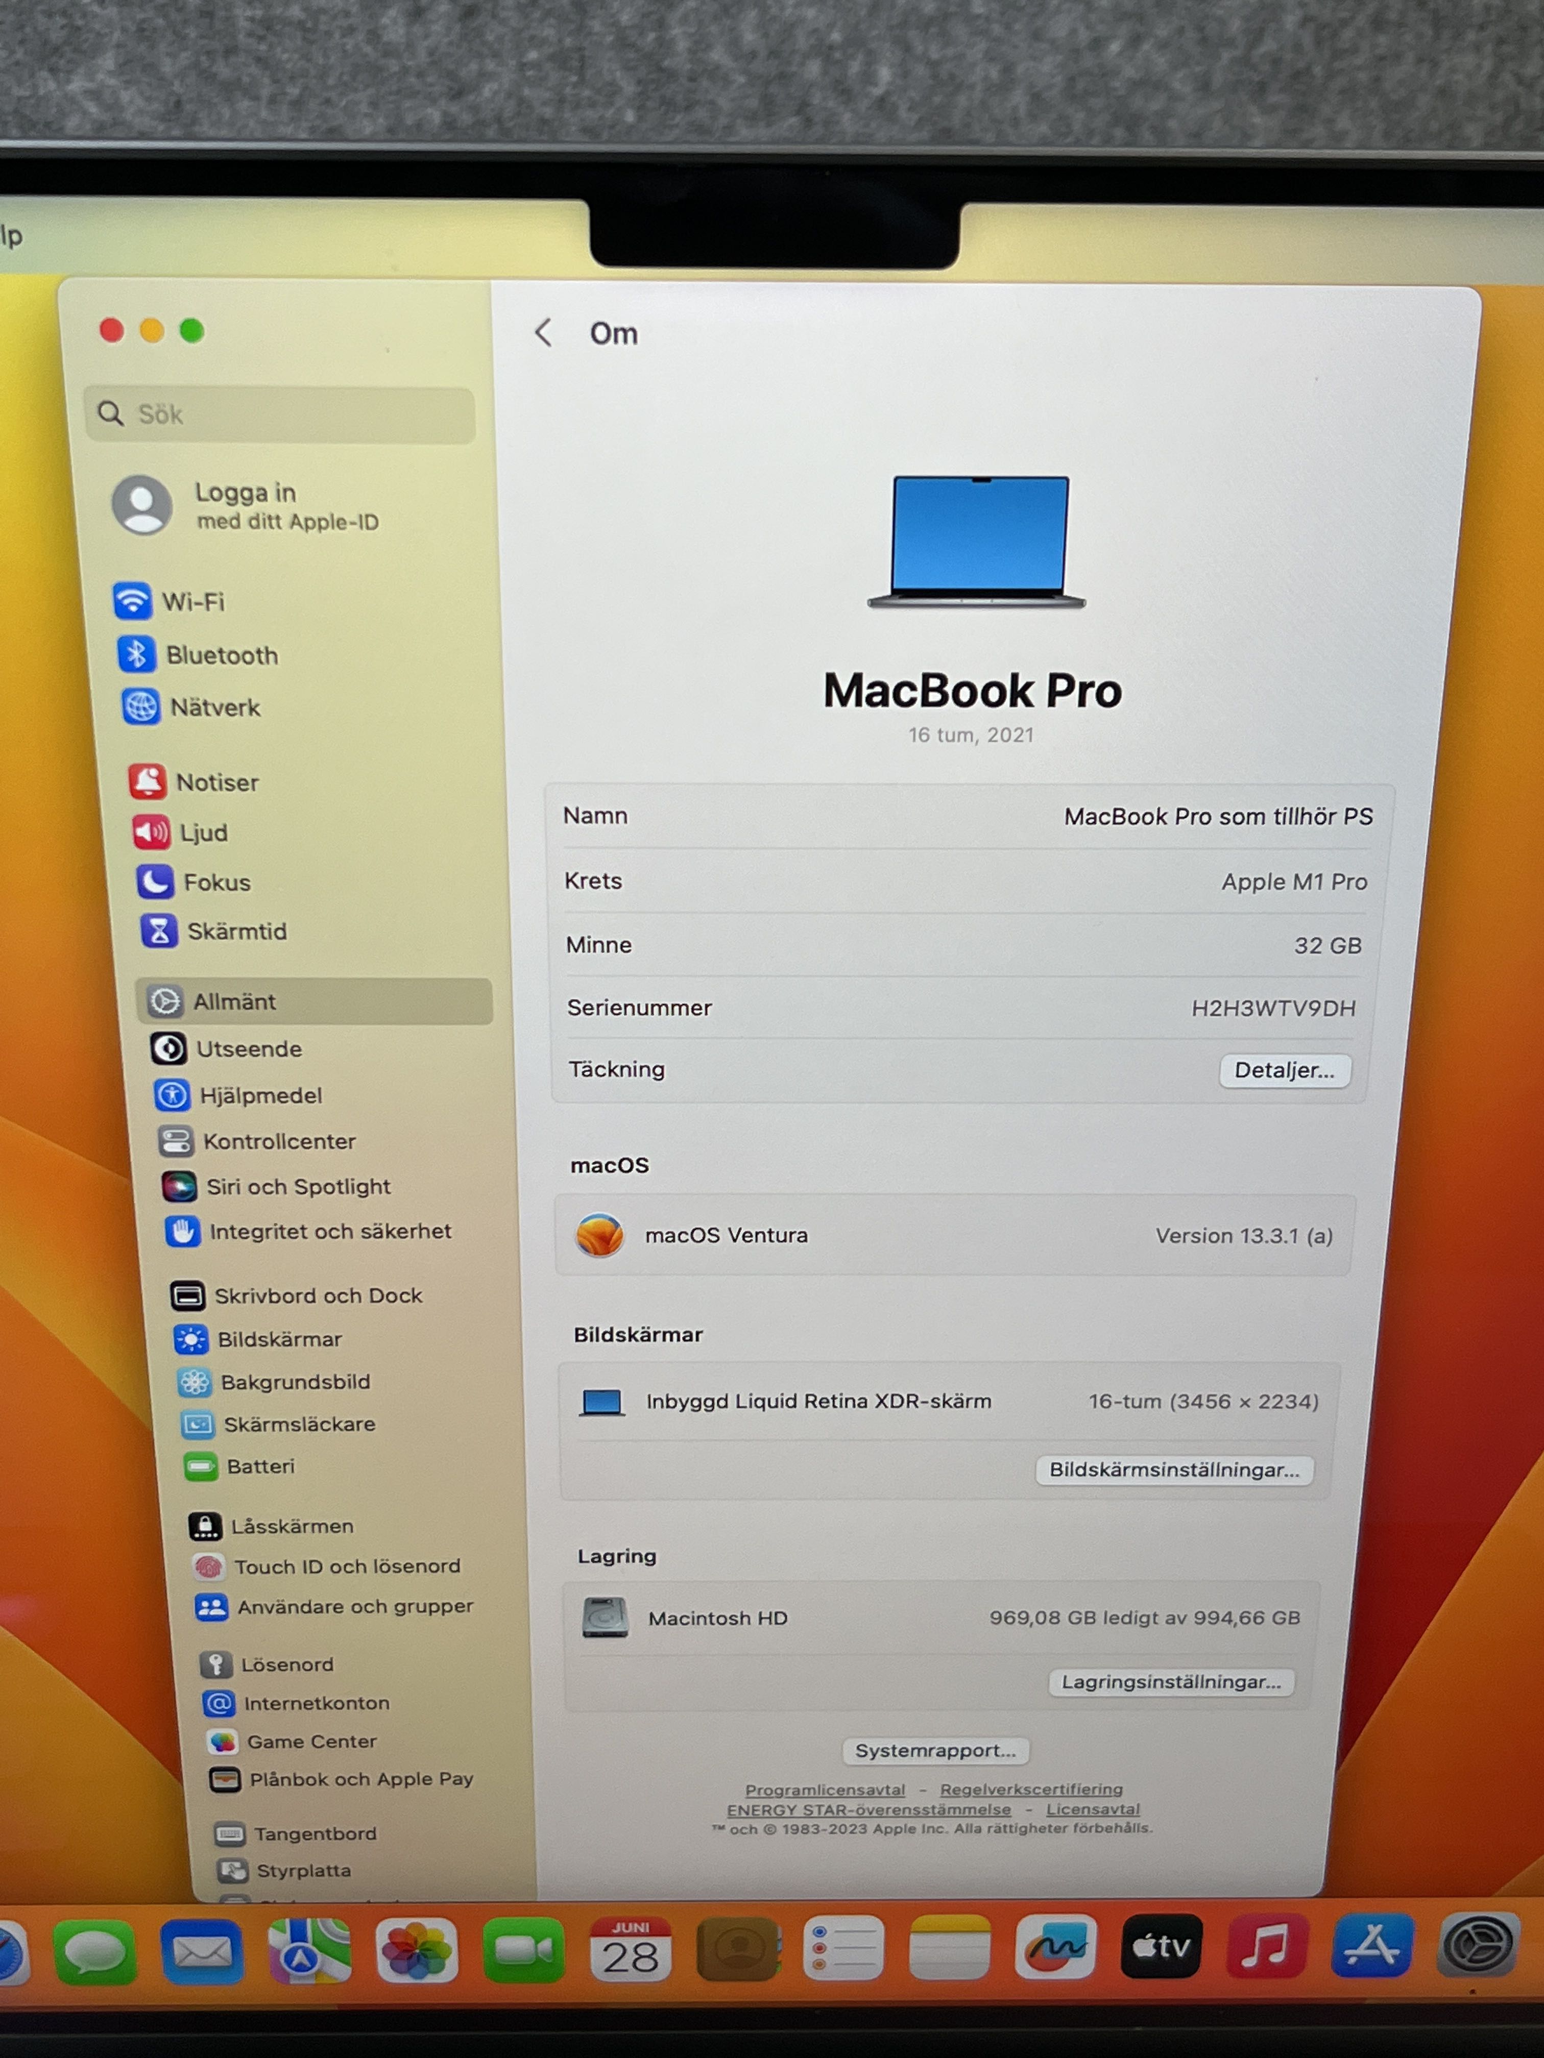Select Notiser notifications icon
Viewport: 1544px width, 2058px height.
pyautogui.click(x=147, y=781)
